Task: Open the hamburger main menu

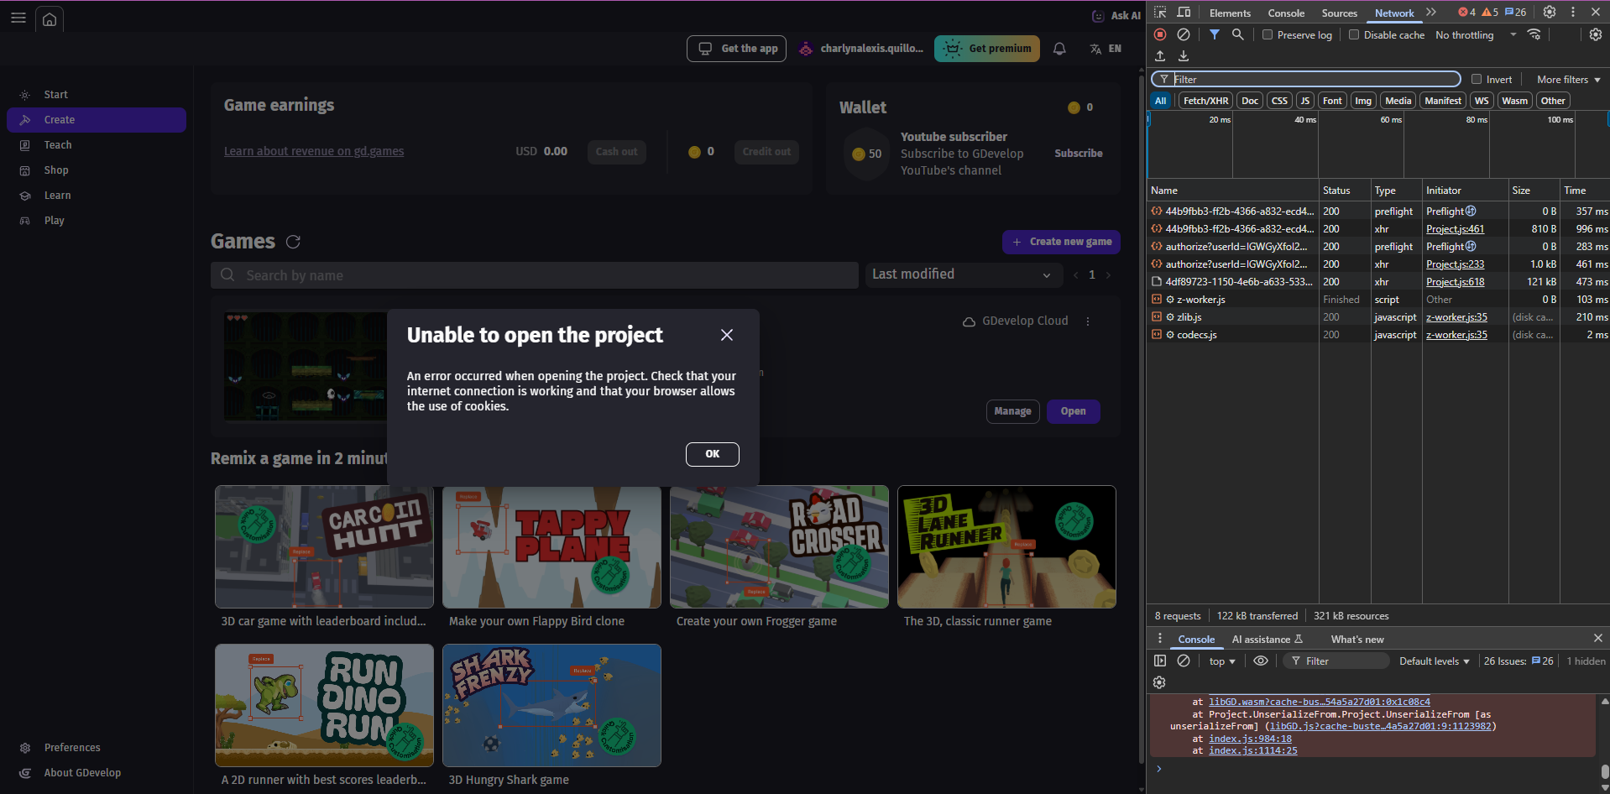Action: pos(18,18)
